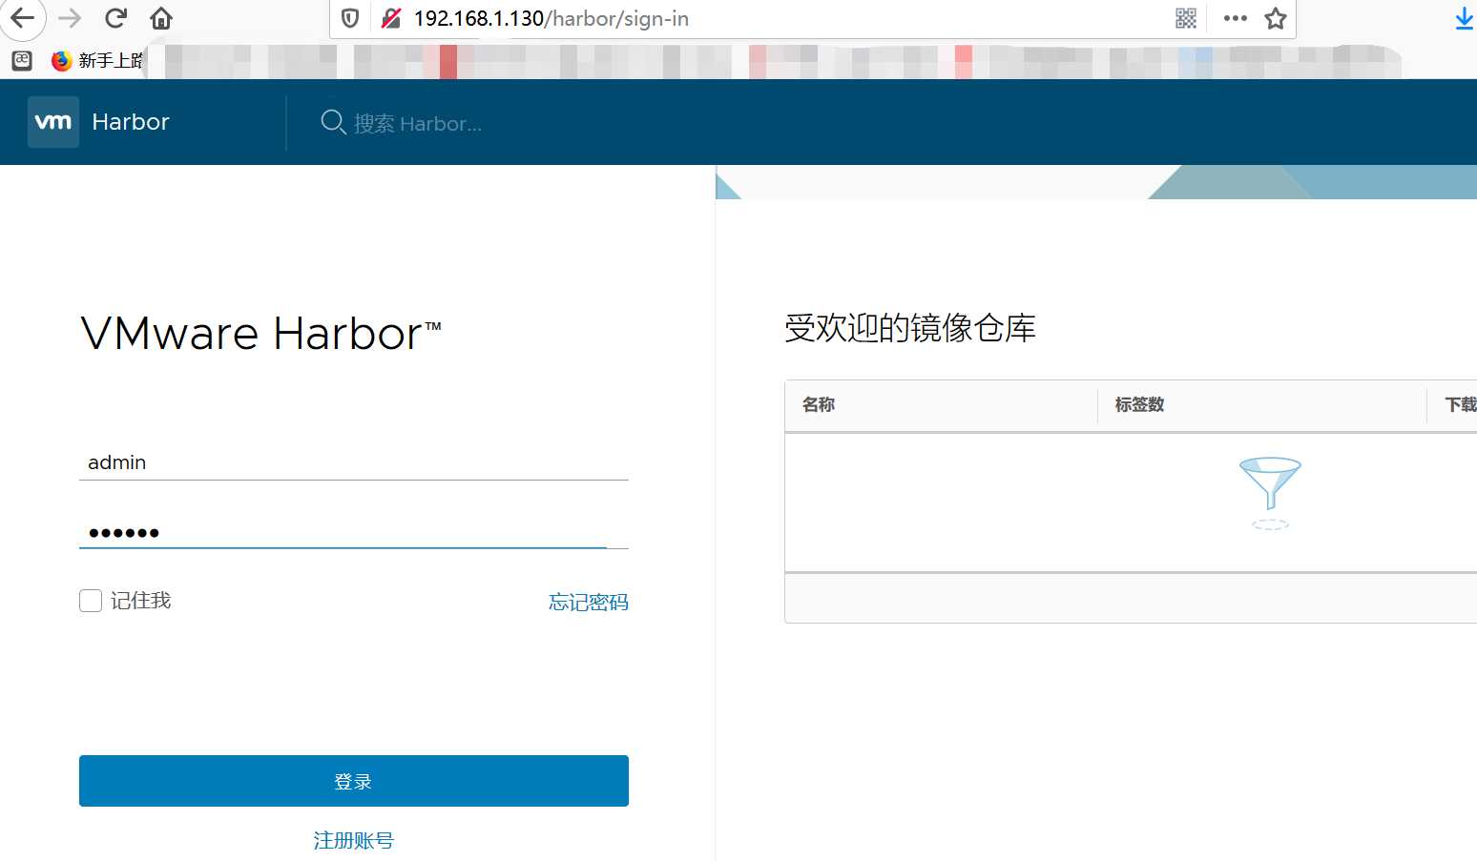Click the admin username input field

pyautogui.click(x=353, y=462)
